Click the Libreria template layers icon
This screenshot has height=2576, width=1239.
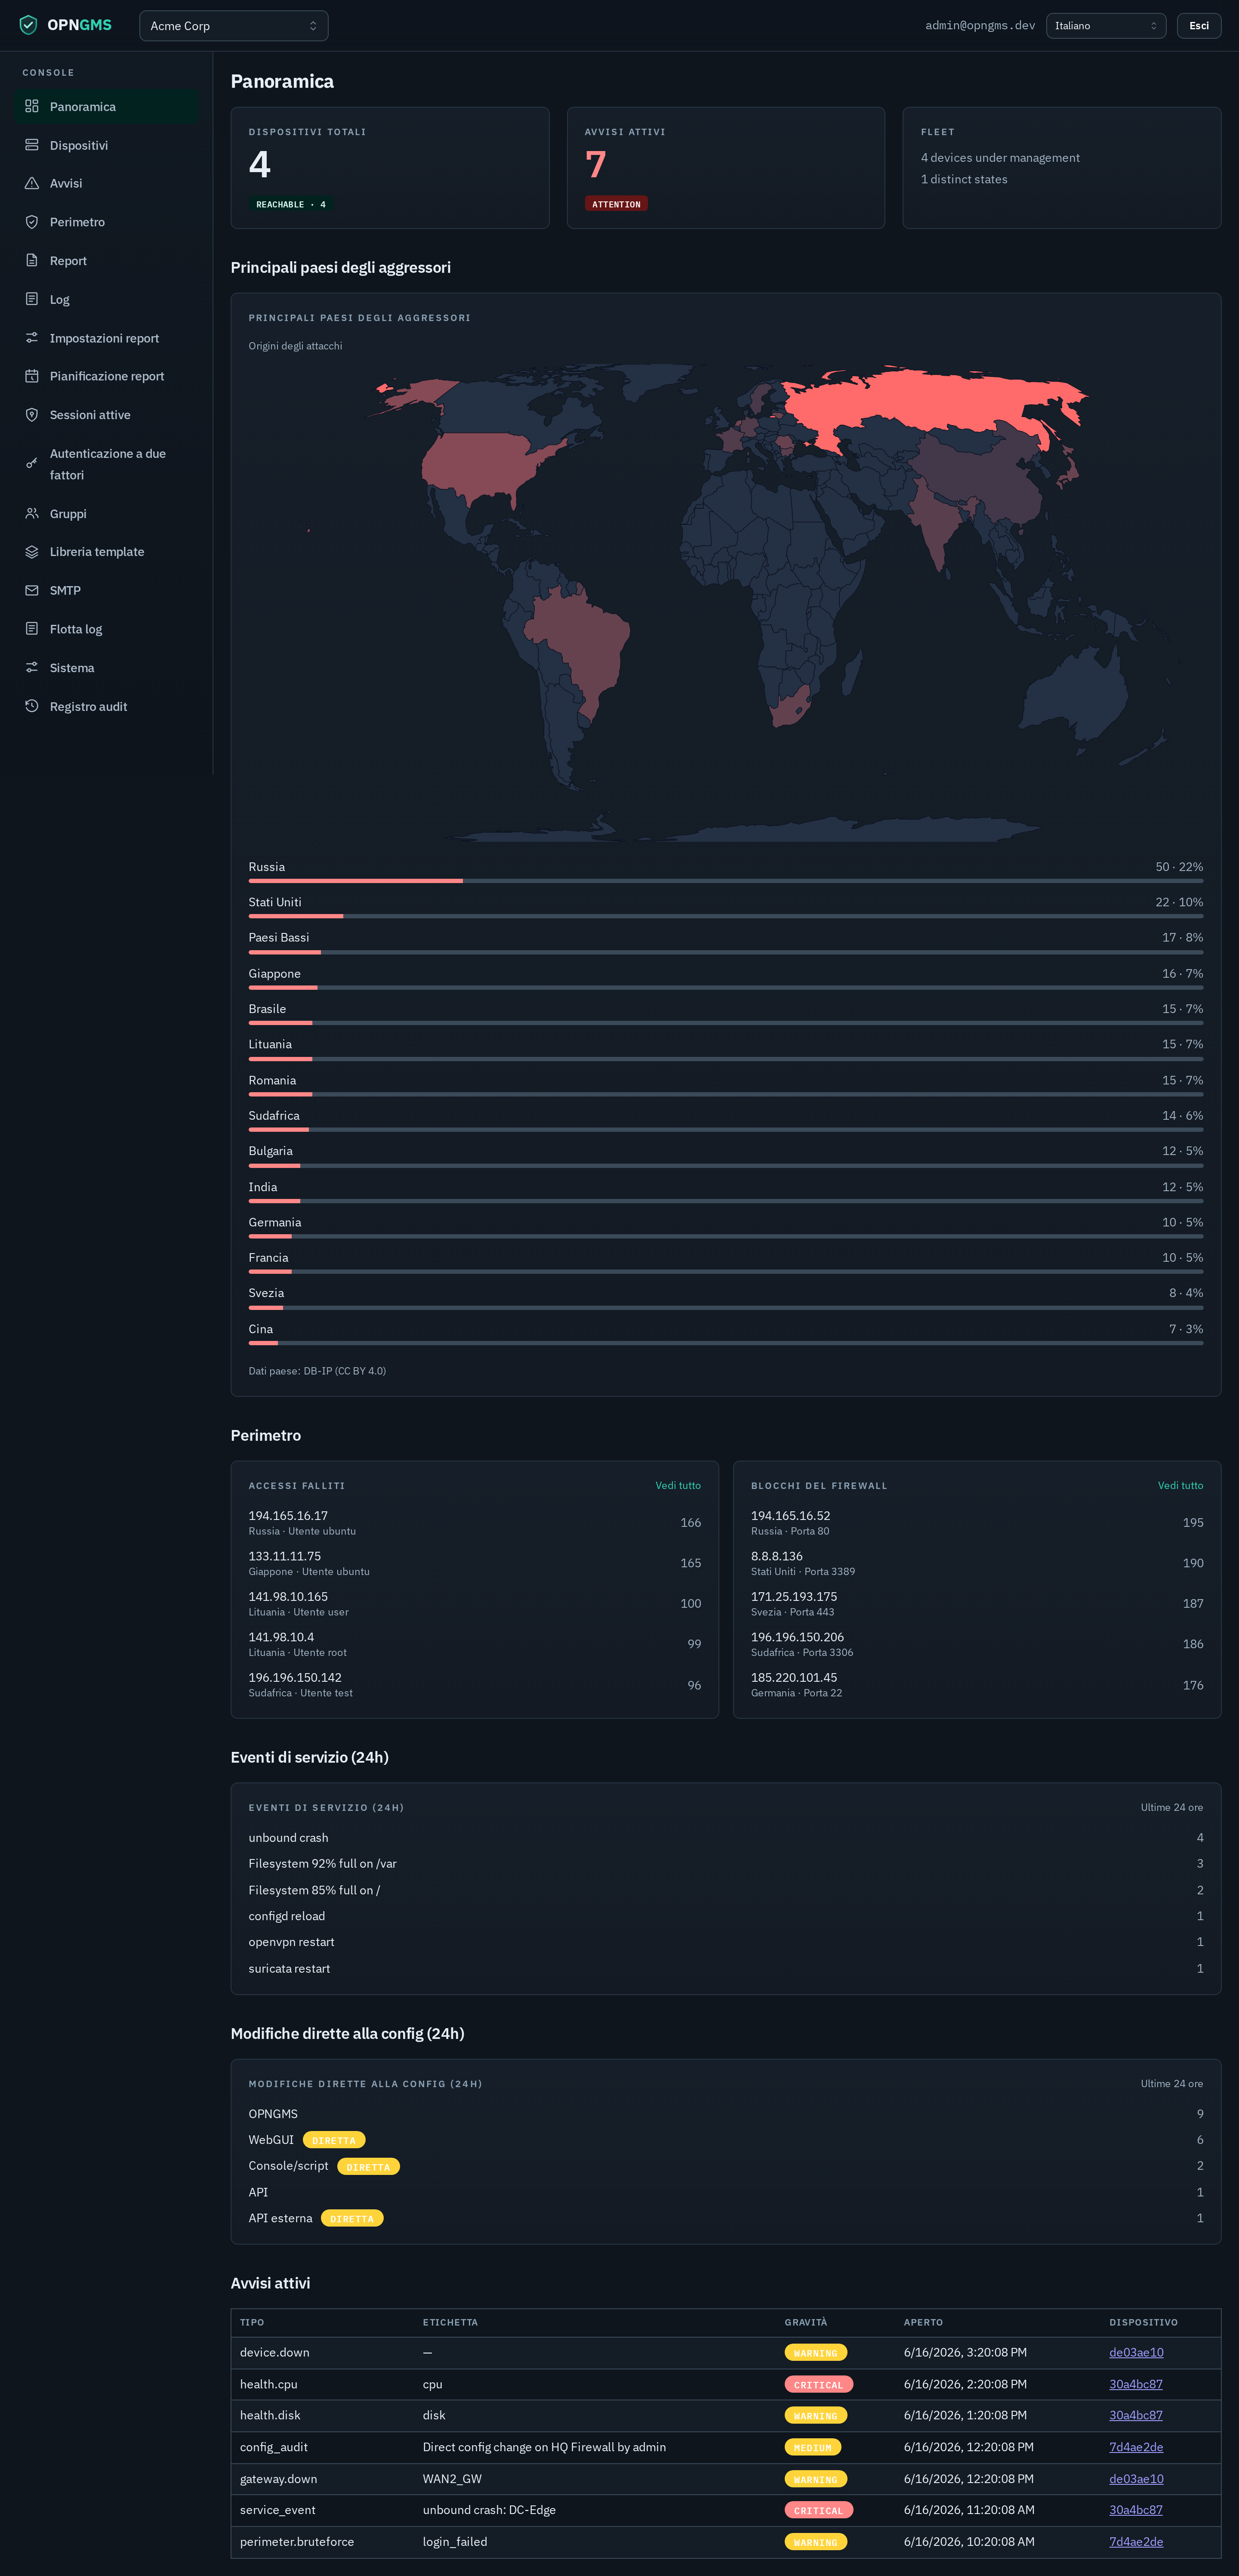[x=32, y=552]
